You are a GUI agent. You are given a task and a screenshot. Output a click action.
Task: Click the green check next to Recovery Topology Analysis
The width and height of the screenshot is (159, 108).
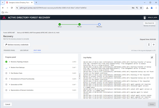tap(6, 62)
